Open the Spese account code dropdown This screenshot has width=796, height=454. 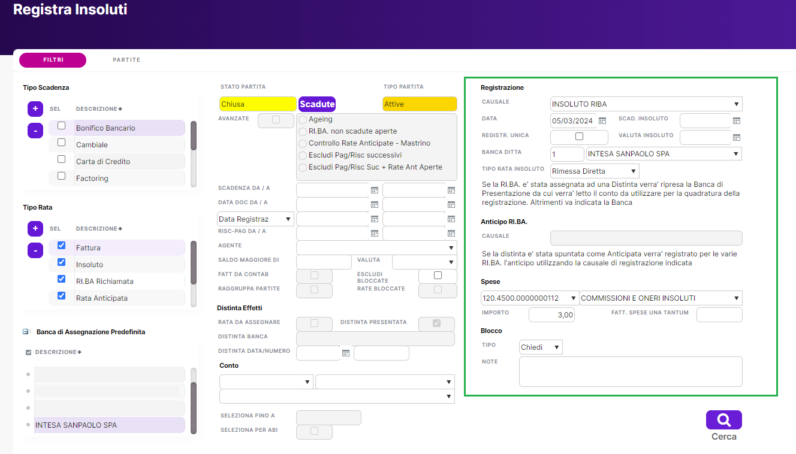point(530,298)
